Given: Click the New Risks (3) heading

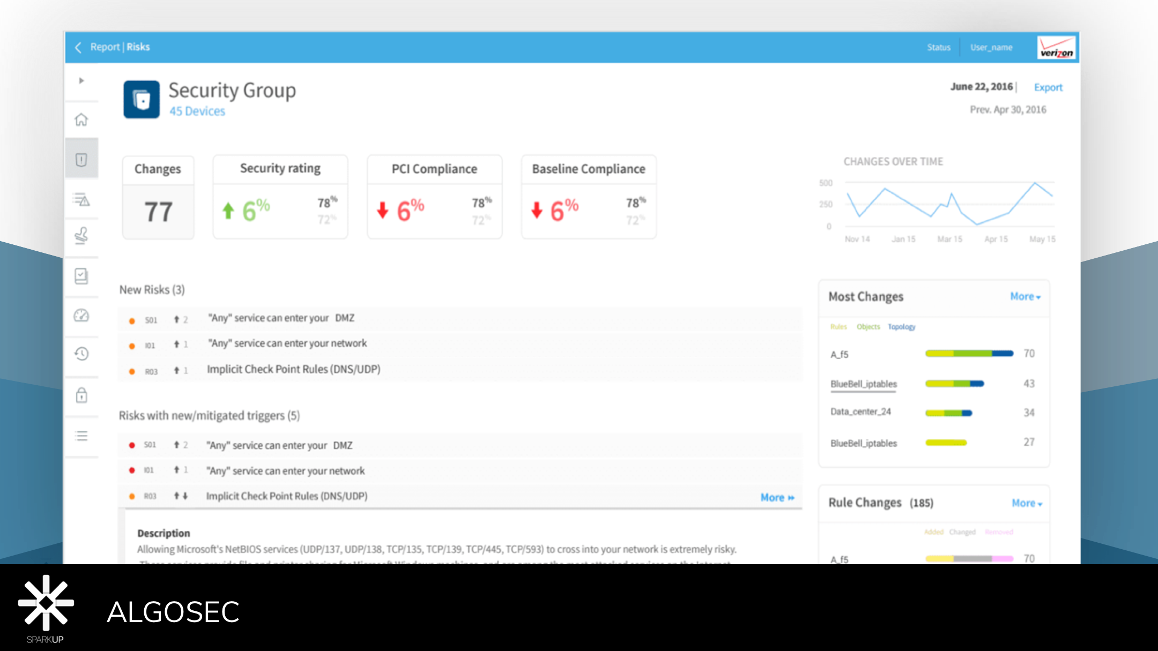Looking at the screenshot, I should tap(152, 290).
